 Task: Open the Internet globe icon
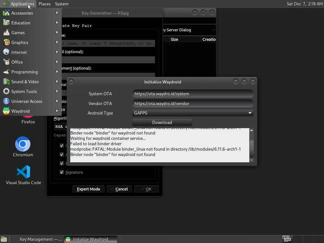(x=6, y=52)
